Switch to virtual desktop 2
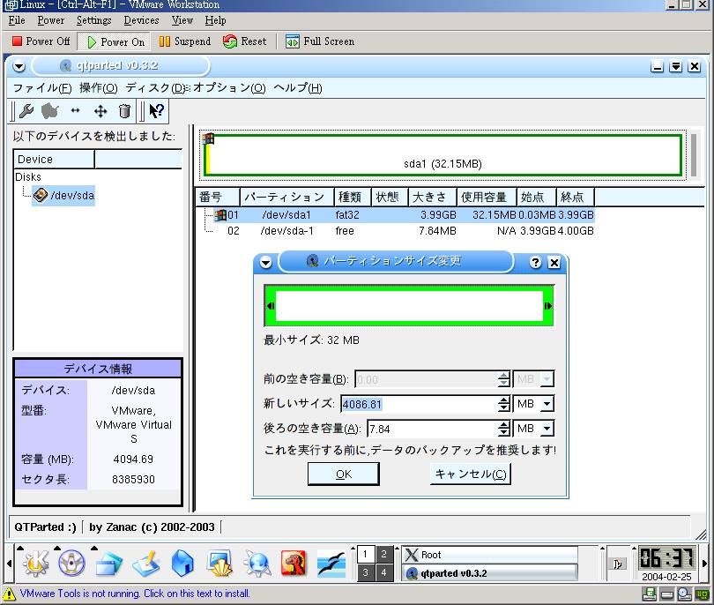 pyautogui.click(x=383, y=554)
